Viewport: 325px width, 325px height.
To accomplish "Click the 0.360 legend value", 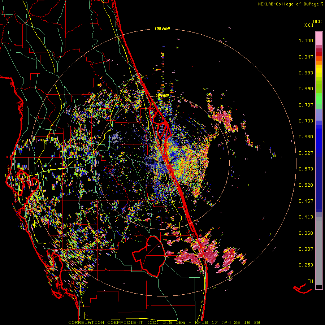I will point(306,233).
